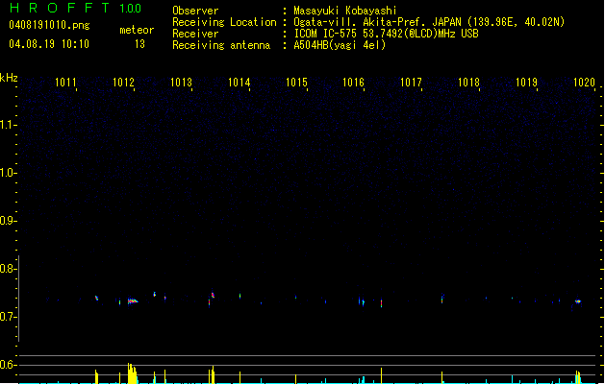Click the meteor label
The width and height of the screenshot is (605, 384).
[x=137, y=30]
